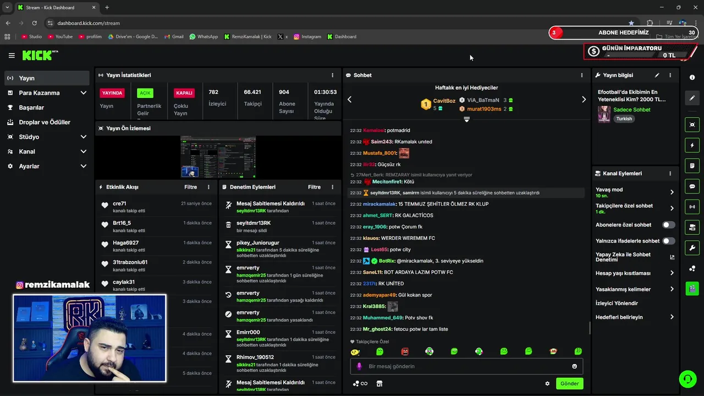The image size is (704, 396).
Task: Open the wrench stream info sidebar icon
Action: 692,248
